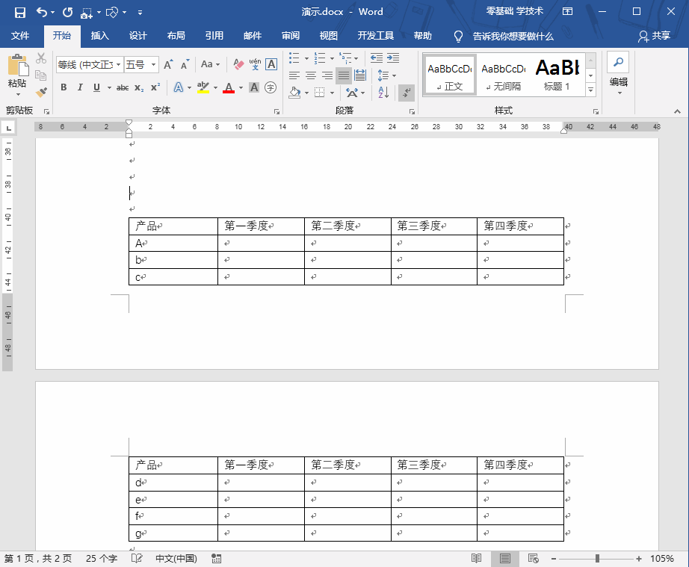Align the paragraph text left
Screen dimensions: 689x567
coord(294,75)
